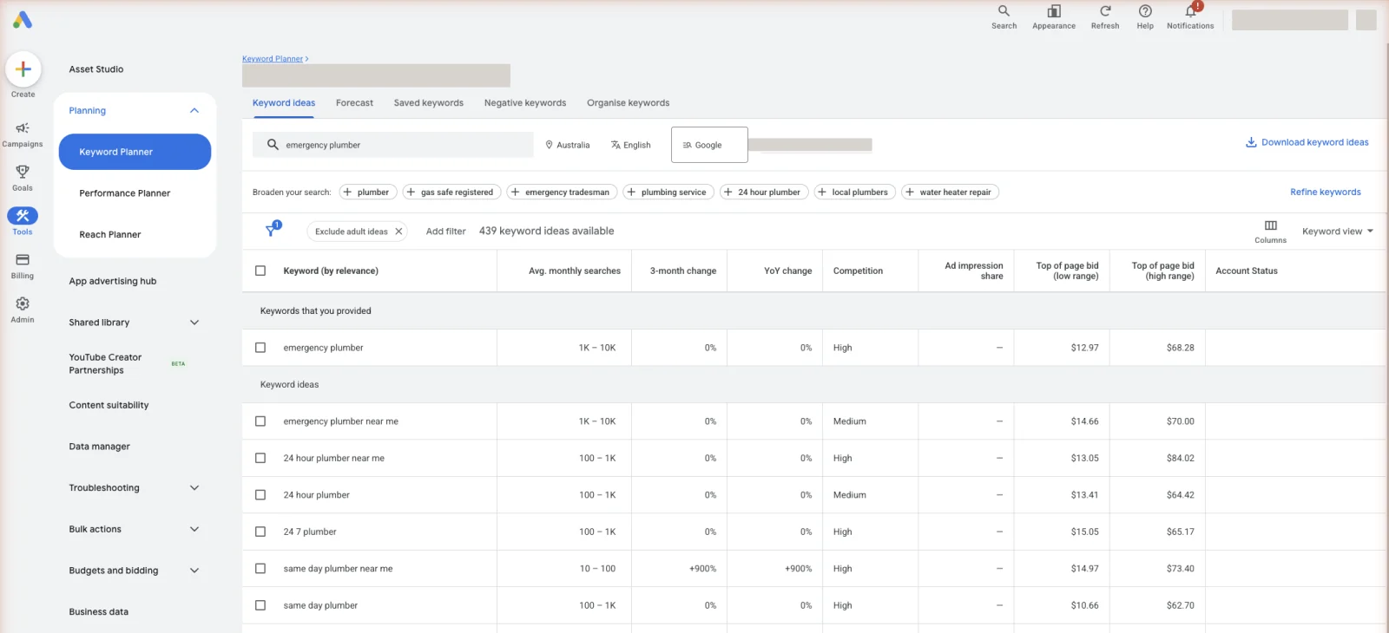Open the Organise keywords tab
This screenshot has width=1389, height=633.
coord(629,102)
